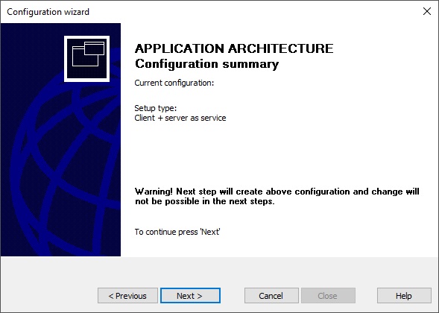
Task: Close the Configuration wizard window with X
Action: coord(427,11)
